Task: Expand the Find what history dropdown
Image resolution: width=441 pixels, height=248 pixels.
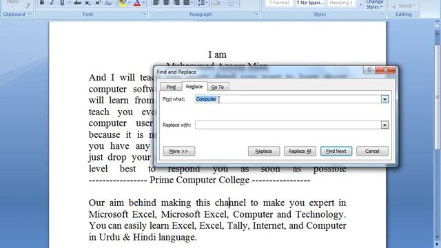Action: [384, 99]
